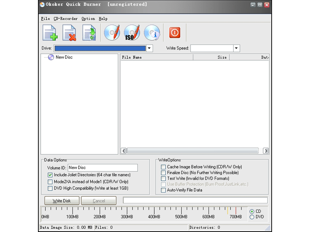Image resolution: width=310 pixels, height=232 pixels.
Task: Select the CD radio button
Action: coord(252,212)
